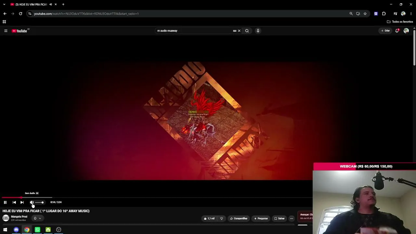Open the media controls toolbar button
416x234 pixels.
[395, 14]
